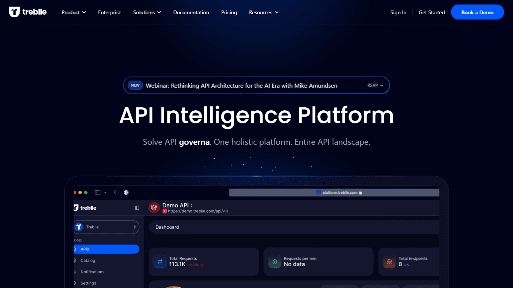The image size is (513, 288).
Task: Click RSVP on the webinar banner
Action: tap(375, 85)
